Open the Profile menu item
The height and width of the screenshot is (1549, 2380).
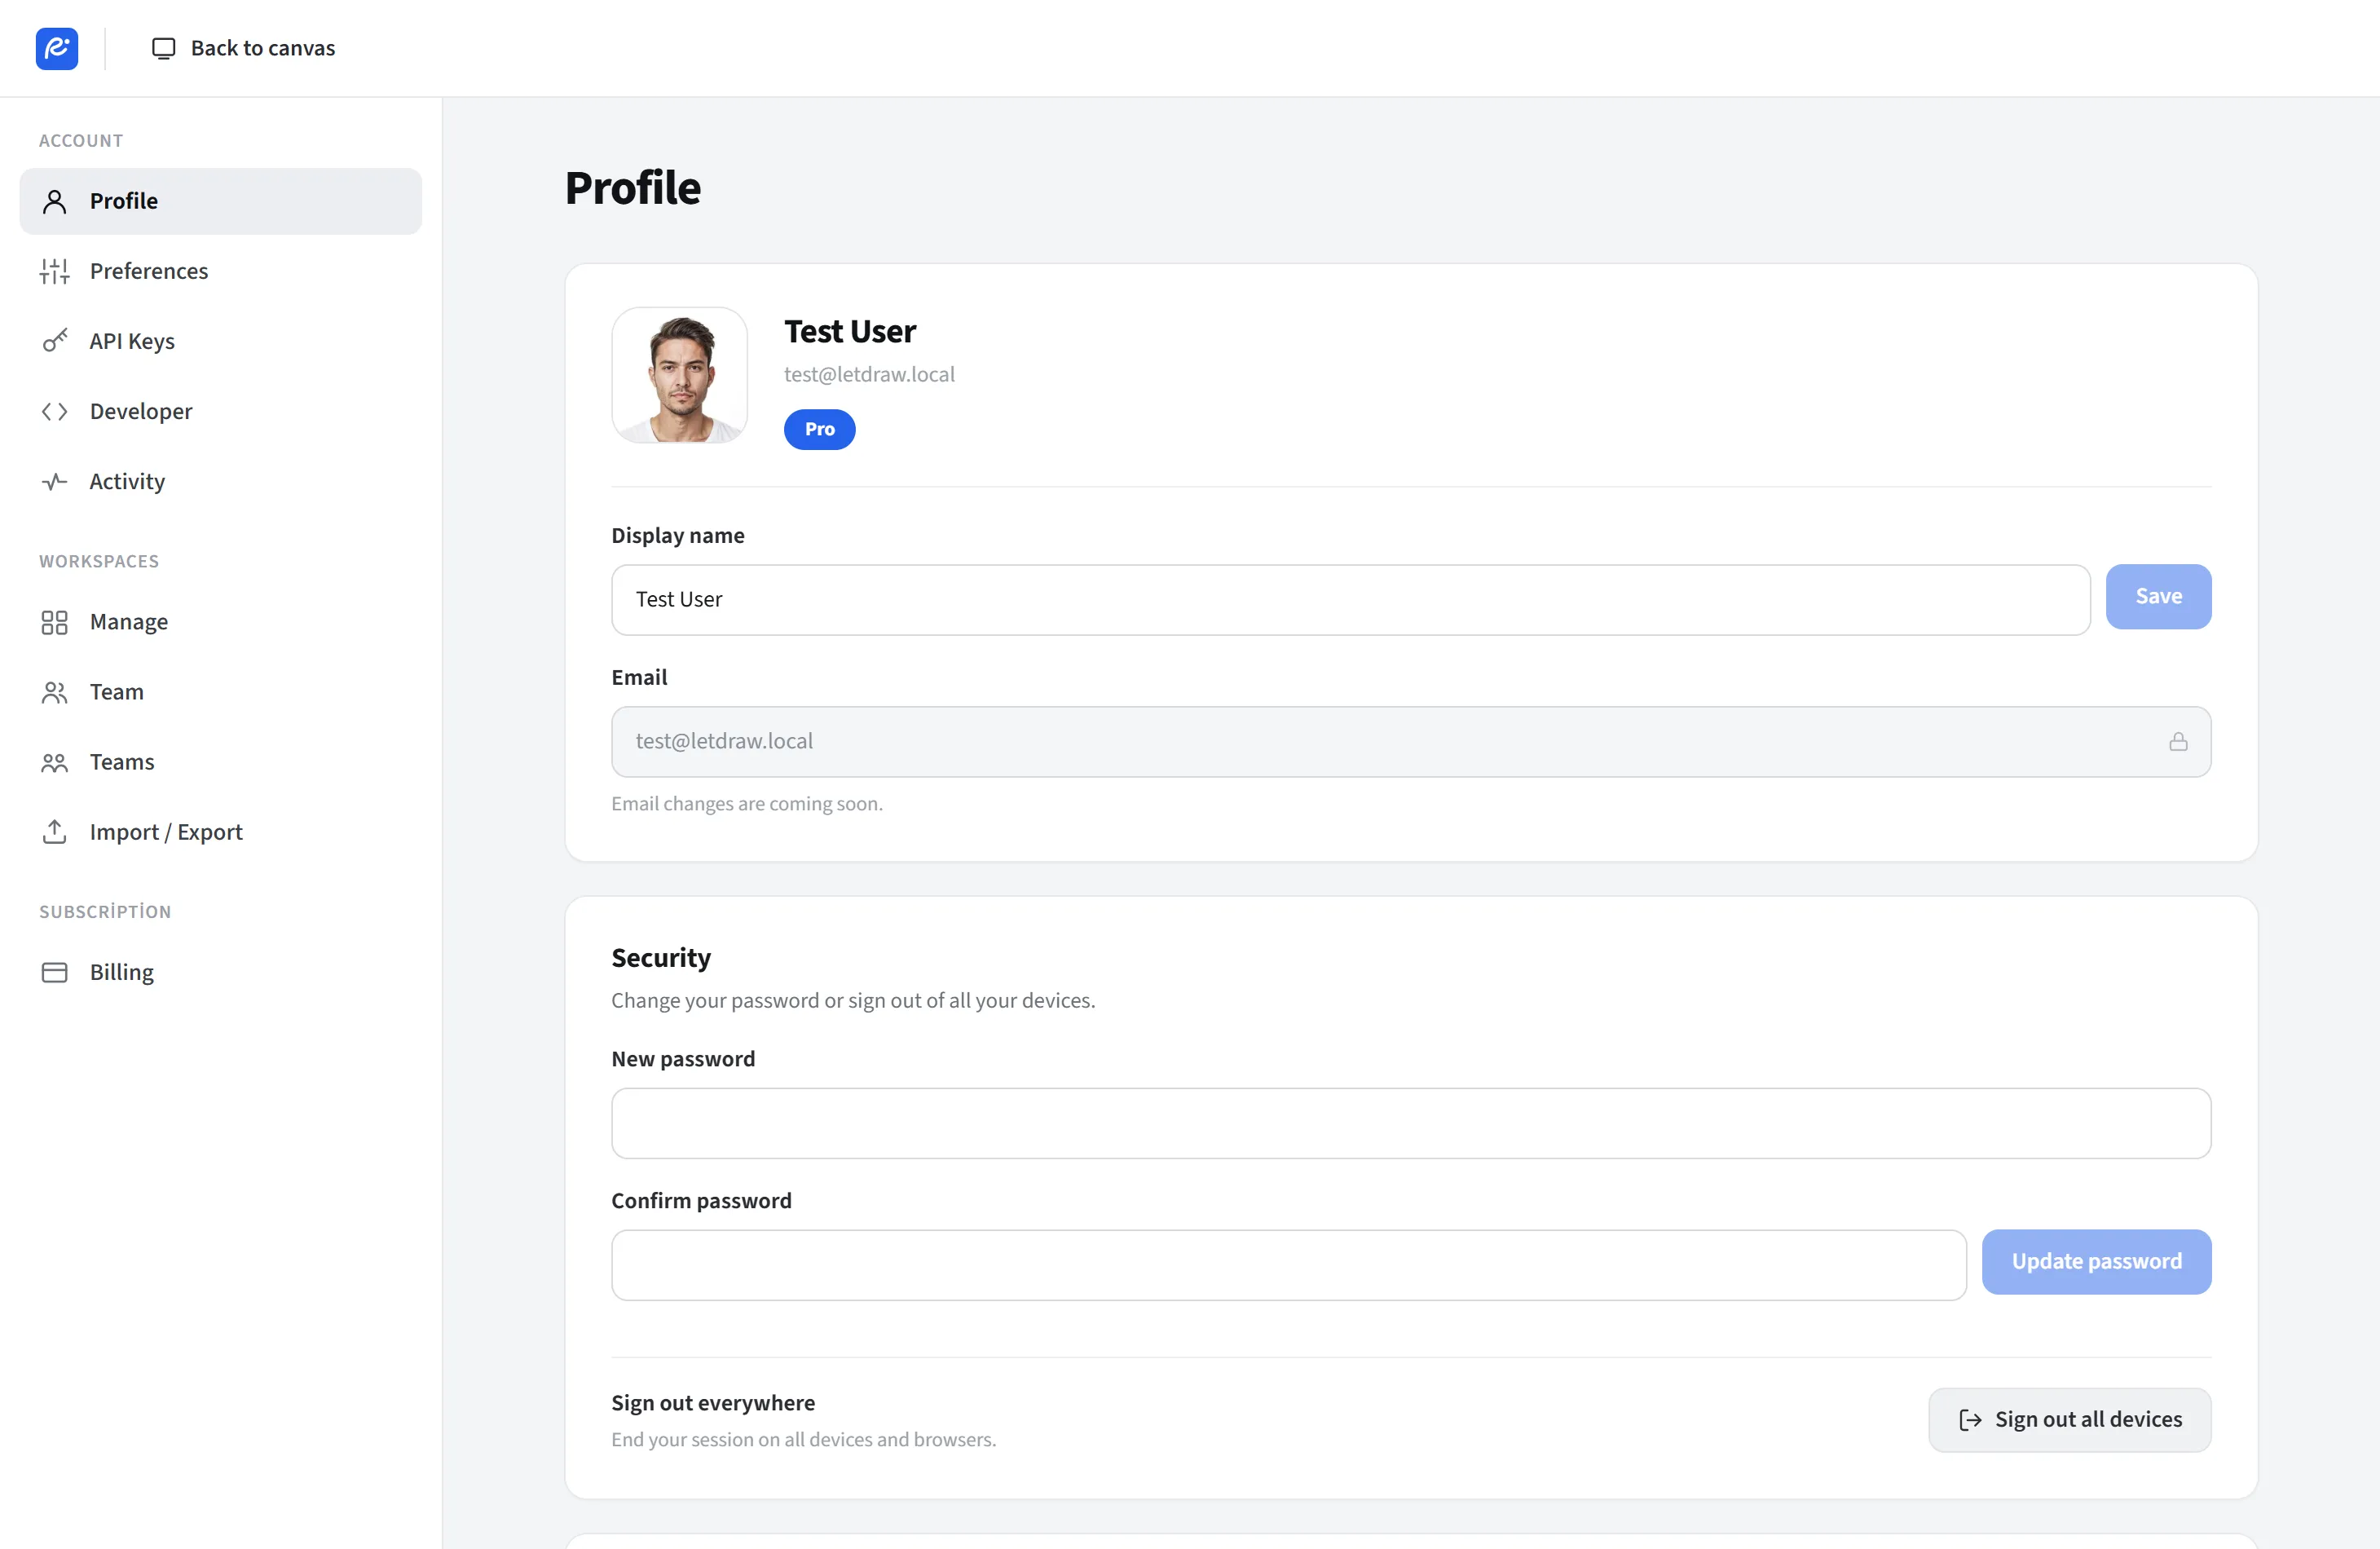221,201
